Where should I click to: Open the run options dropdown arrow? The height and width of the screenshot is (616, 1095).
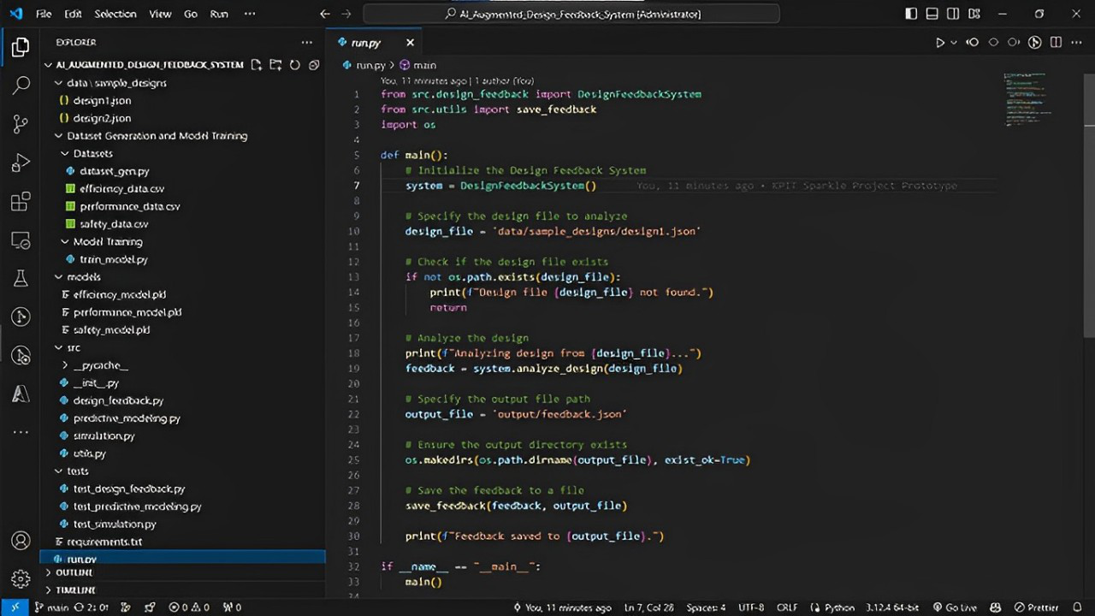click(954, 42)
